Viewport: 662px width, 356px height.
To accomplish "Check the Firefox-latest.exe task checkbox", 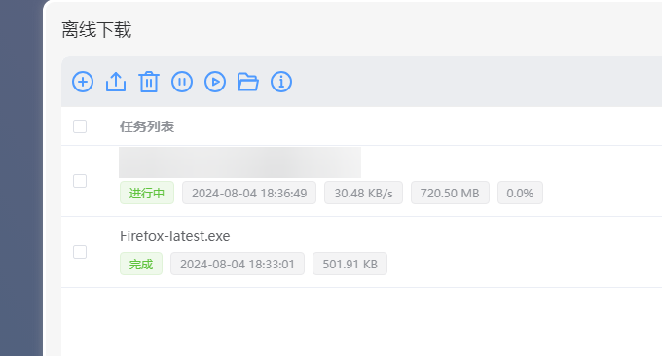I will point(80,252).
